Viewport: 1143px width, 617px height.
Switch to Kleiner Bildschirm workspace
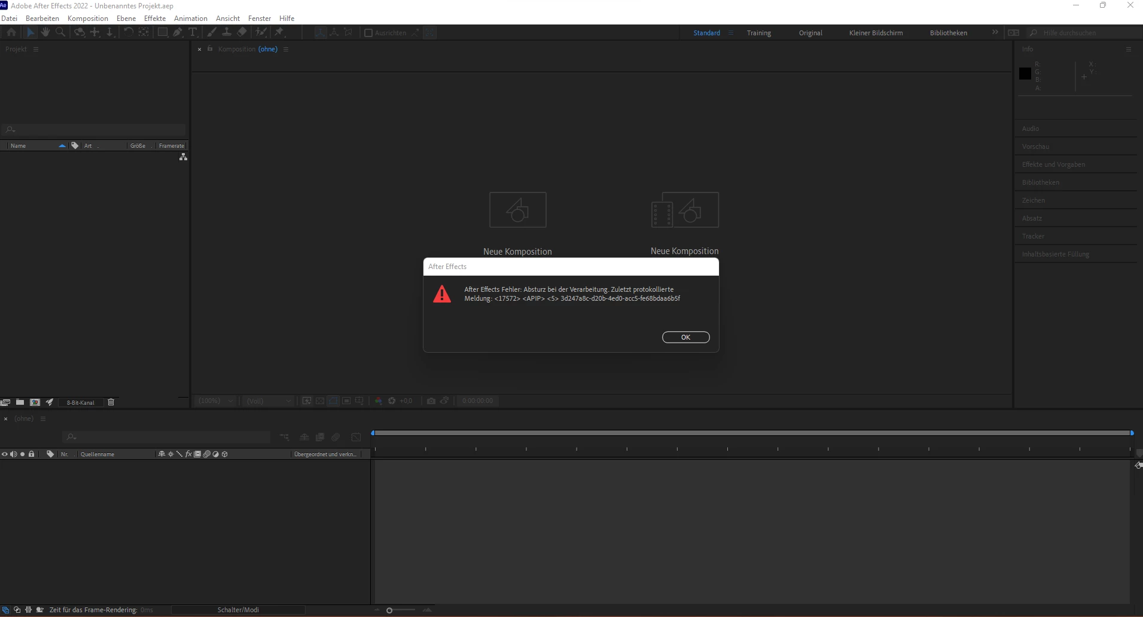click(876, 33)
